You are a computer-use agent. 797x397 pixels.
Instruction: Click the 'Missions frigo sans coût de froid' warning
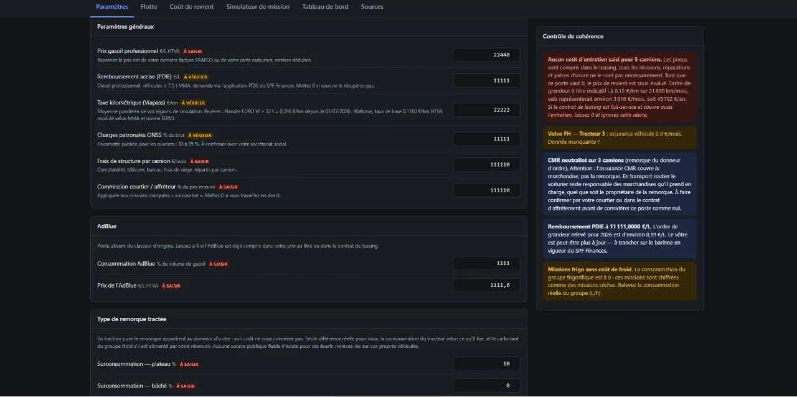point(620,281)
